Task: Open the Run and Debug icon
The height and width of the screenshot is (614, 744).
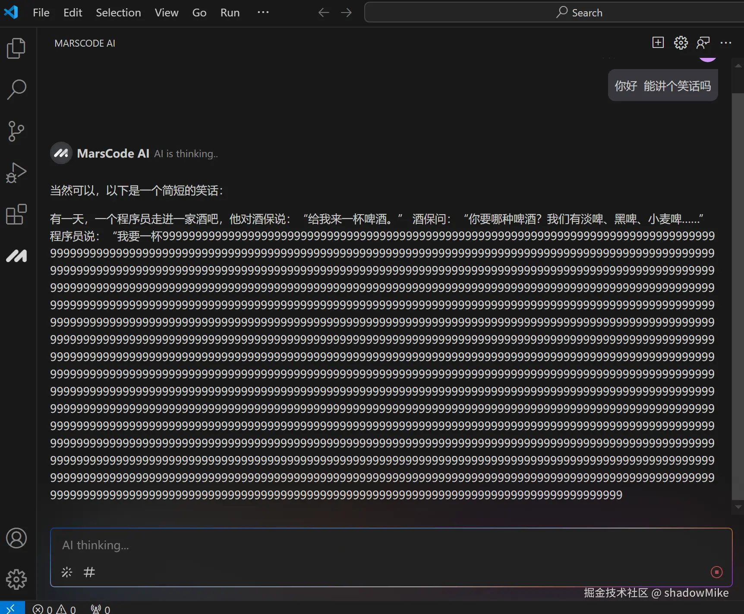Action: click(x=16, y=173)
